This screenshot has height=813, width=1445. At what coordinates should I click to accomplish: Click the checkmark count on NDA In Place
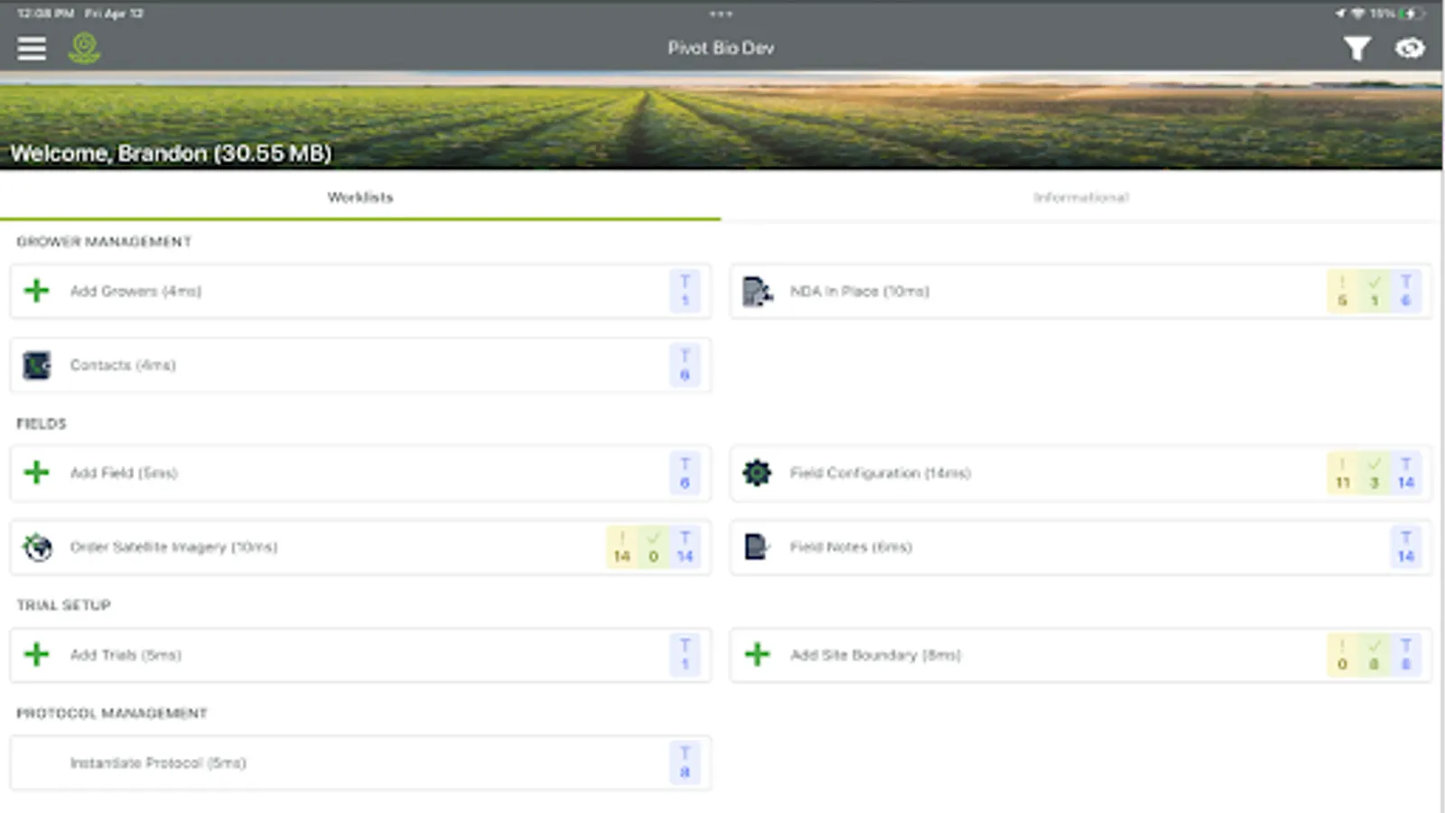1374,292
